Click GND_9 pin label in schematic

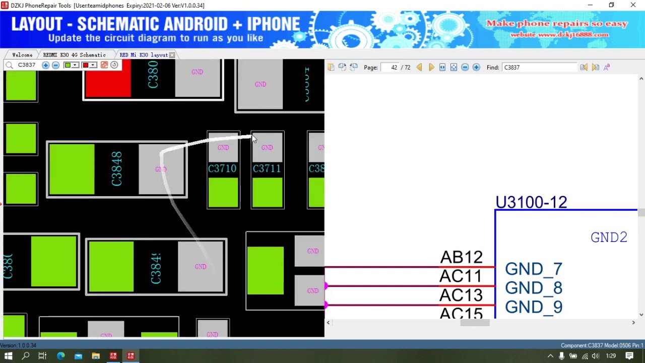(x=534, y=307)
